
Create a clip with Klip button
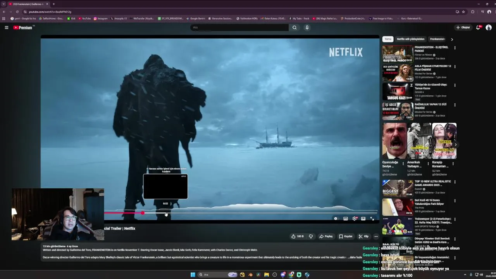tap(363, 236)
